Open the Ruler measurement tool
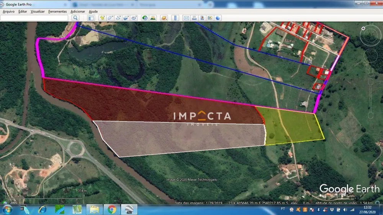 175,18
